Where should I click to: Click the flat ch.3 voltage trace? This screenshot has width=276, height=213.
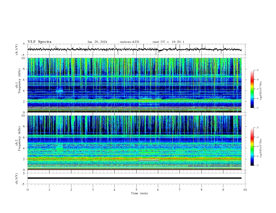[134, 178]
